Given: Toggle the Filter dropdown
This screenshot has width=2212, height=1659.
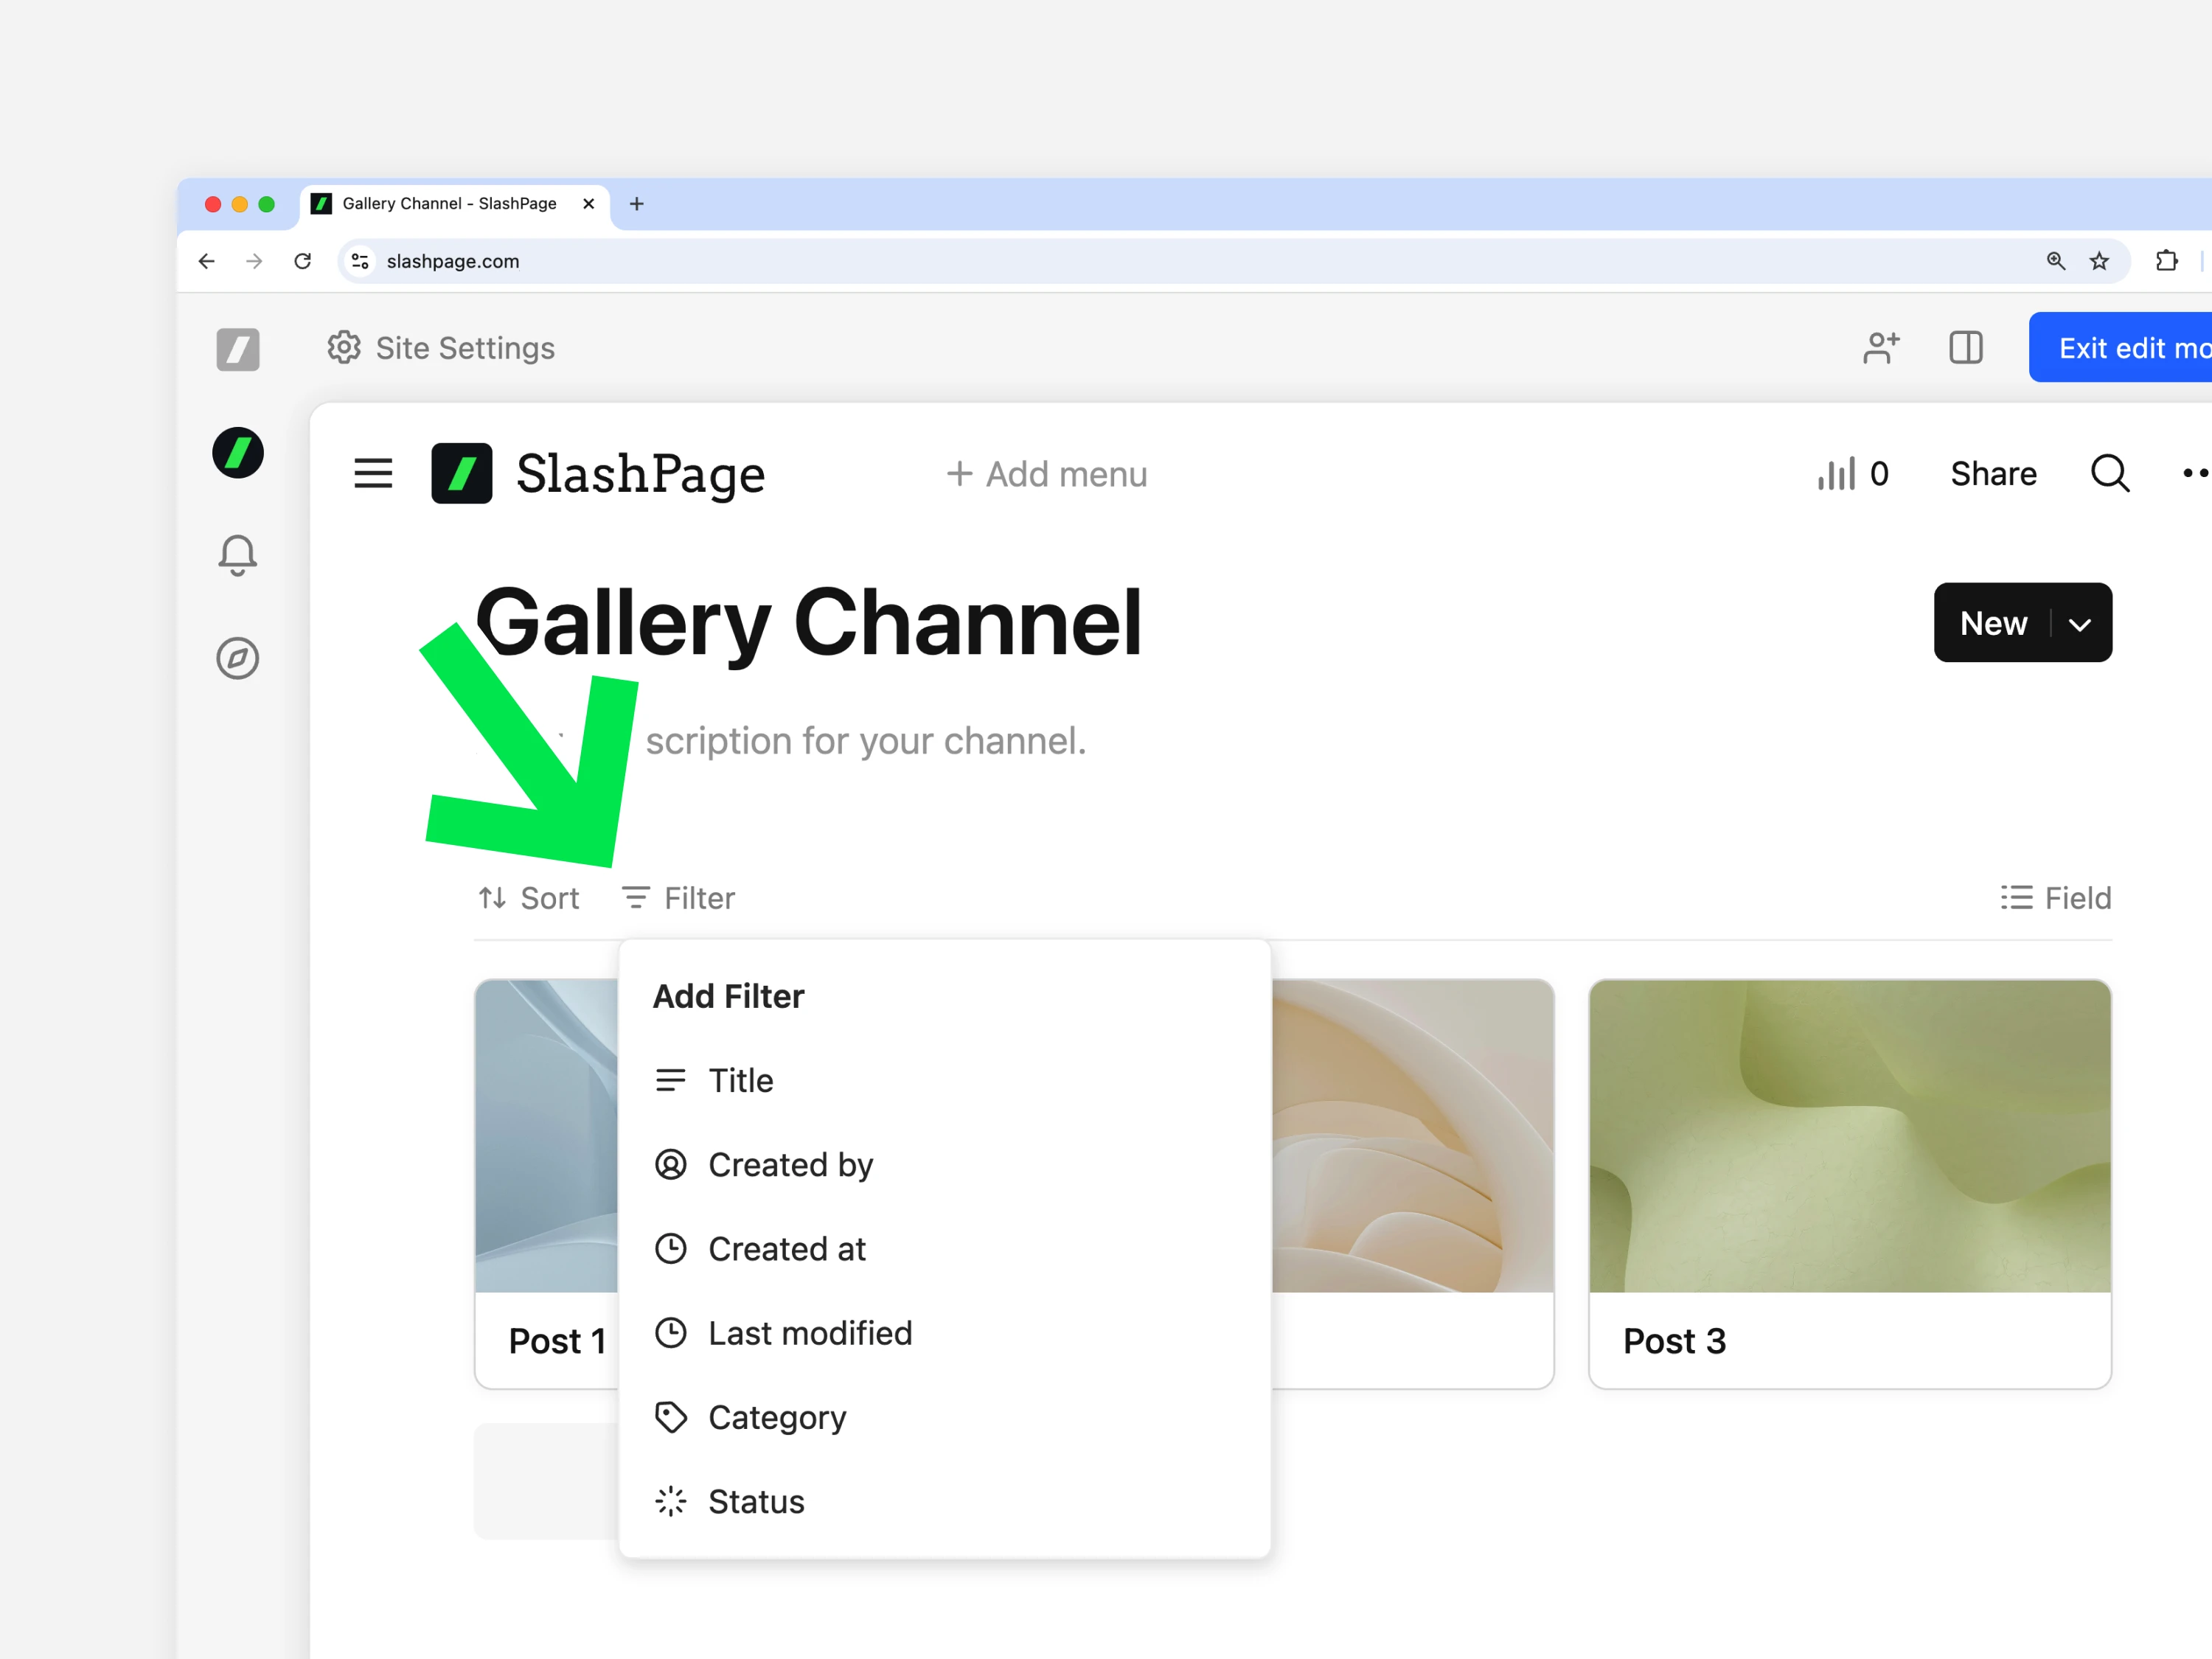Looking at the screenshot, I should (x=679, y=898).
